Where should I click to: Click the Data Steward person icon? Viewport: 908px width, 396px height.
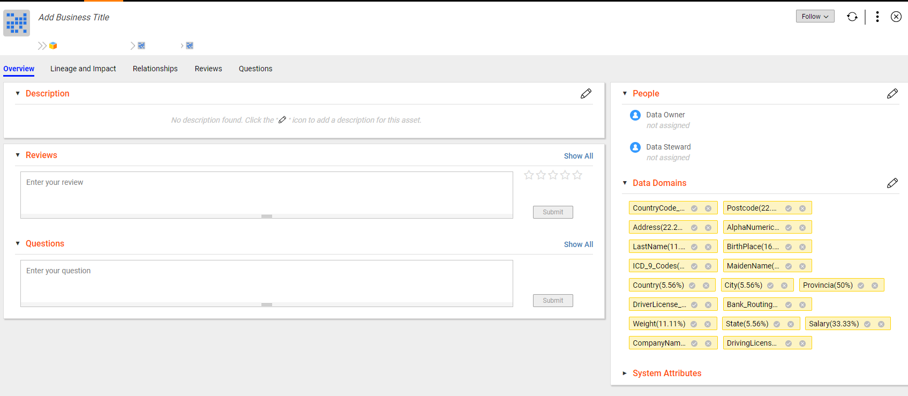(635, 147)
